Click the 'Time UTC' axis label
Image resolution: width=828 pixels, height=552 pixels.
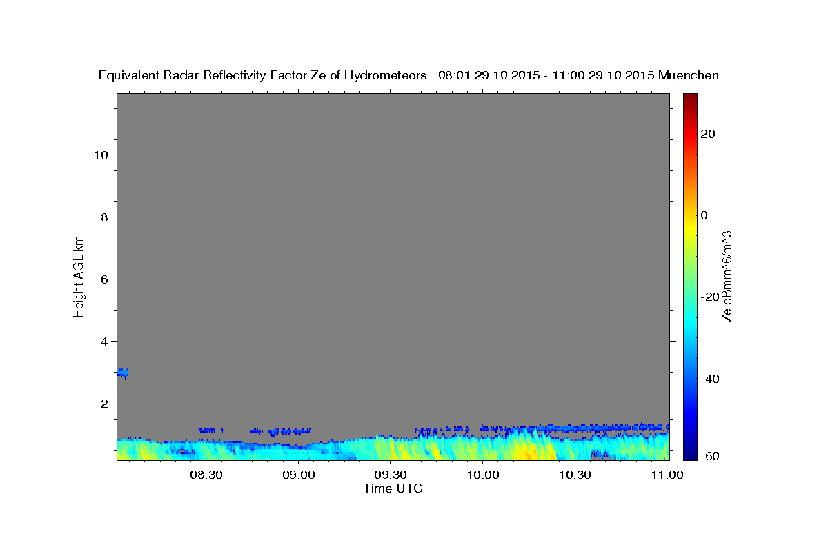point(393,489)
